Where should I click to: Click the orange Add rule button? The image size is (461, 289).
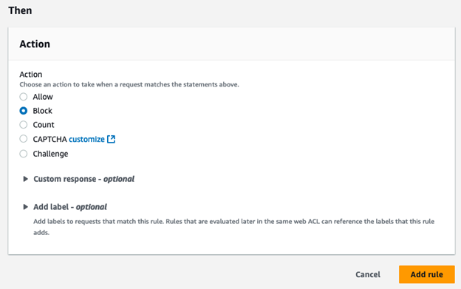[x=426, y=275]
